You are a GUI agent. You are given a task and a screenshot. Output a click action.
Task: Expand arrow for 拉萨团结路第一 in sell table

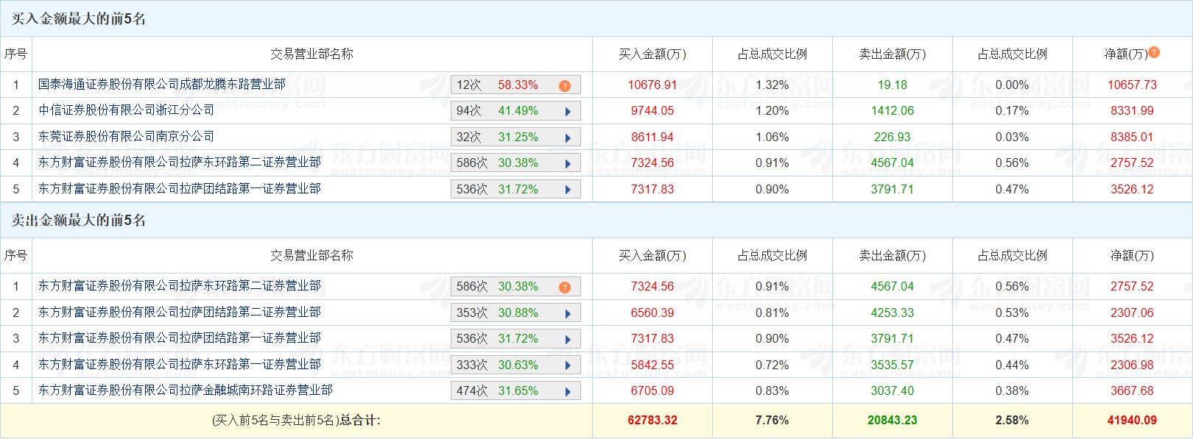(x=568, y=339)
